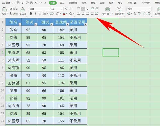Expand quick access toolbar customize arrow

pos(45,3)
